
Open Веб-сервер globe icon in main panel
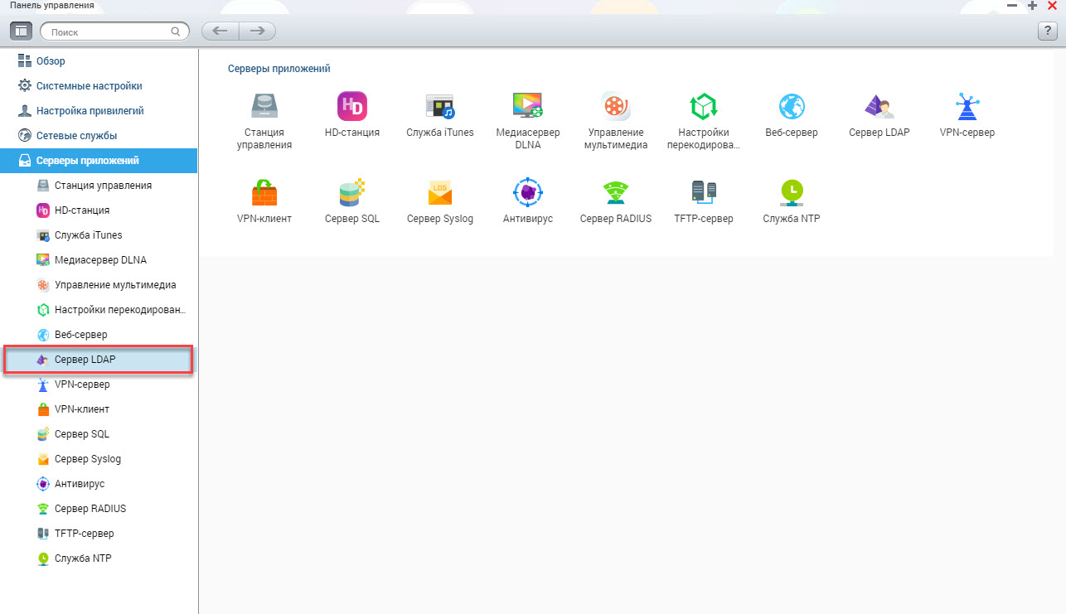tap(792, 106)
